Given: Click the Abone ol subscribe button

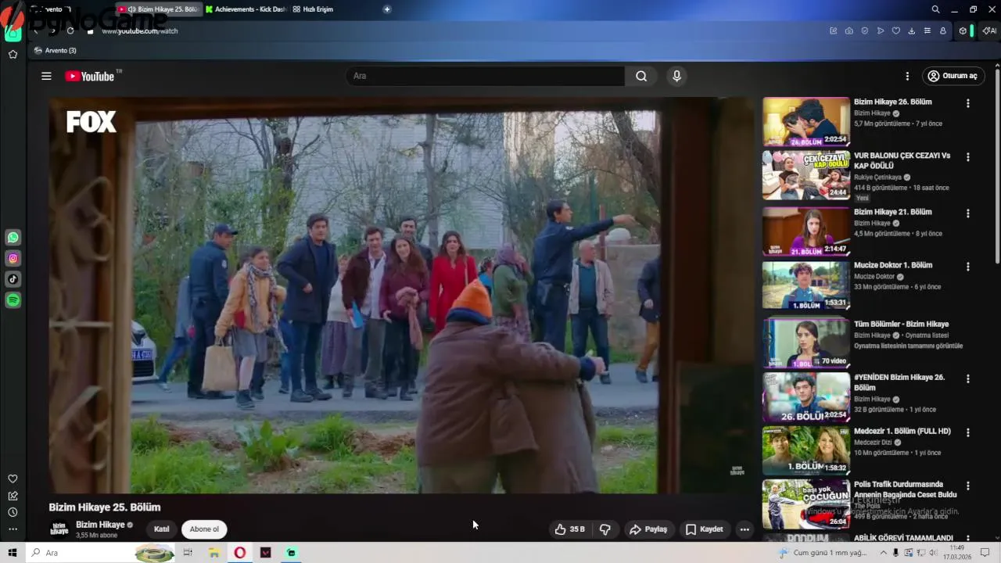Looking at the screenshot, I should click(x=204, y=529).
